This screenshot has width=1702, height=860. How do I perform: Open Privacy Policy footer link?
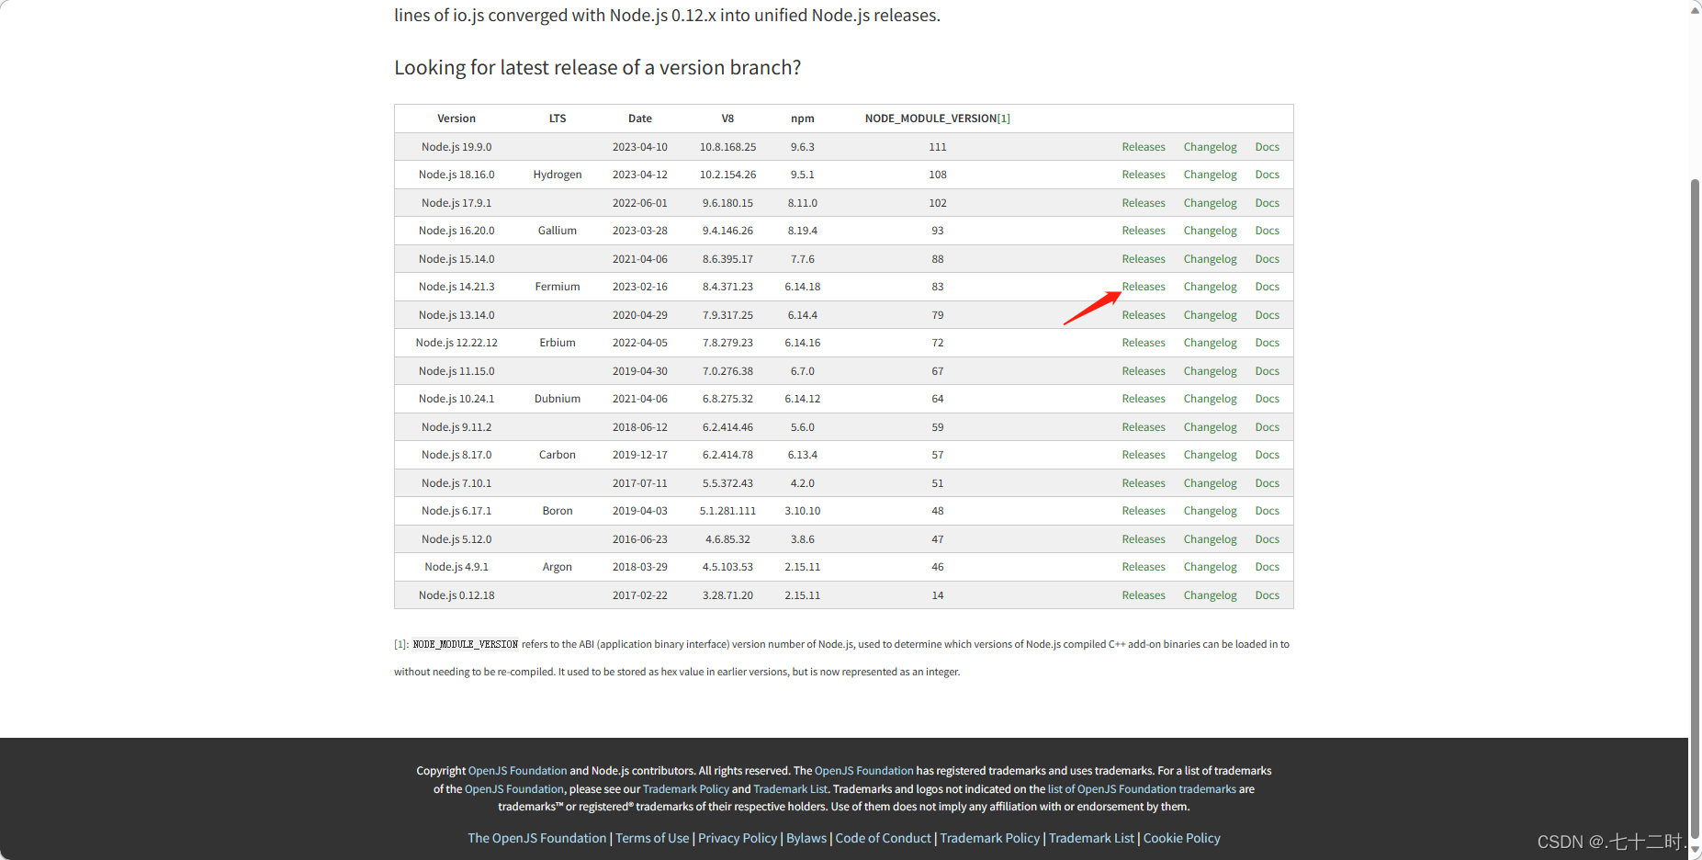(x=738, y=838)
